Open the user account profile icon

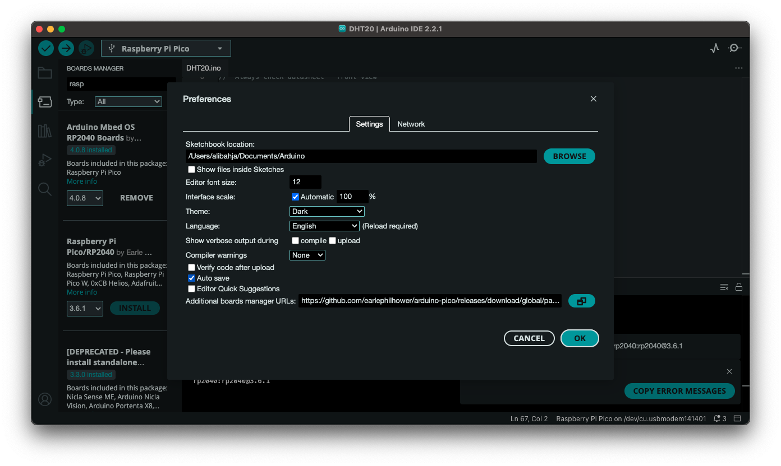[x=45, y=399]
